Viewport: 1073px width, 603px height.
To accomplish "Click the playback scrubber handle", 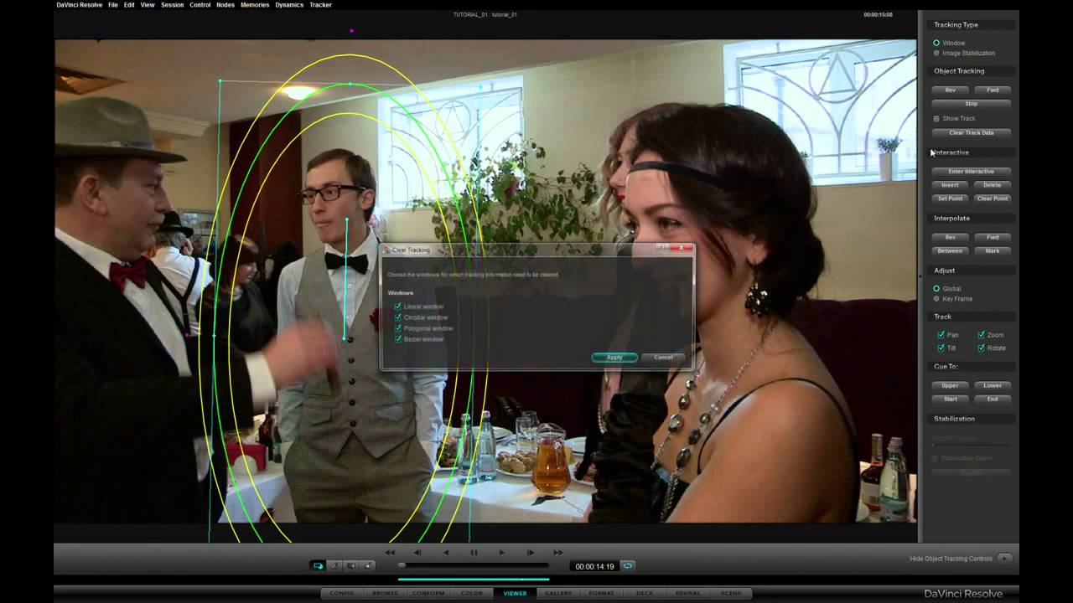I will click(x=402, y=565).
